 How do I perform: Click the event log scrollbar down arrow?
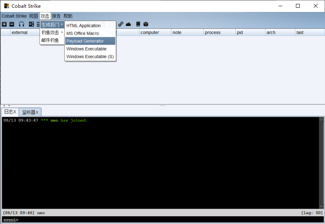coord(321,207)
